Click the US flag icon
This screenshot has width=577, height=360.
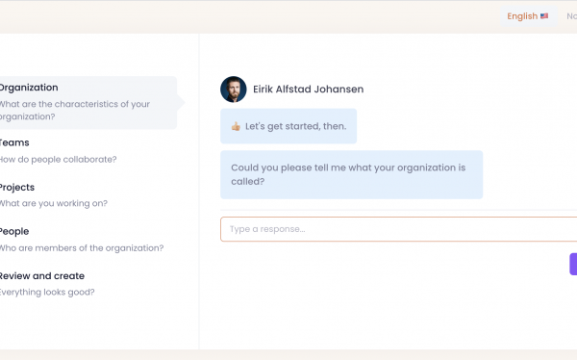544,16
